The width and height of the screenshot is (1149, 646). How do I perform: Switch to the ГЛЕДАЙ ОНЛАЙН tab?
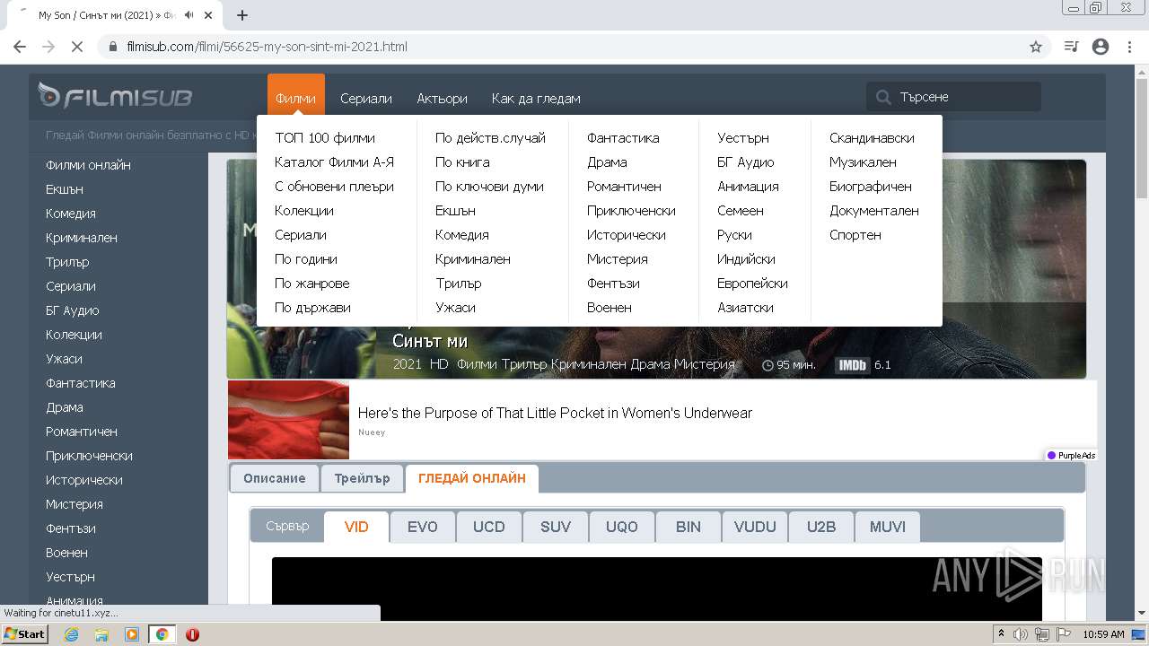click(472, 478)
